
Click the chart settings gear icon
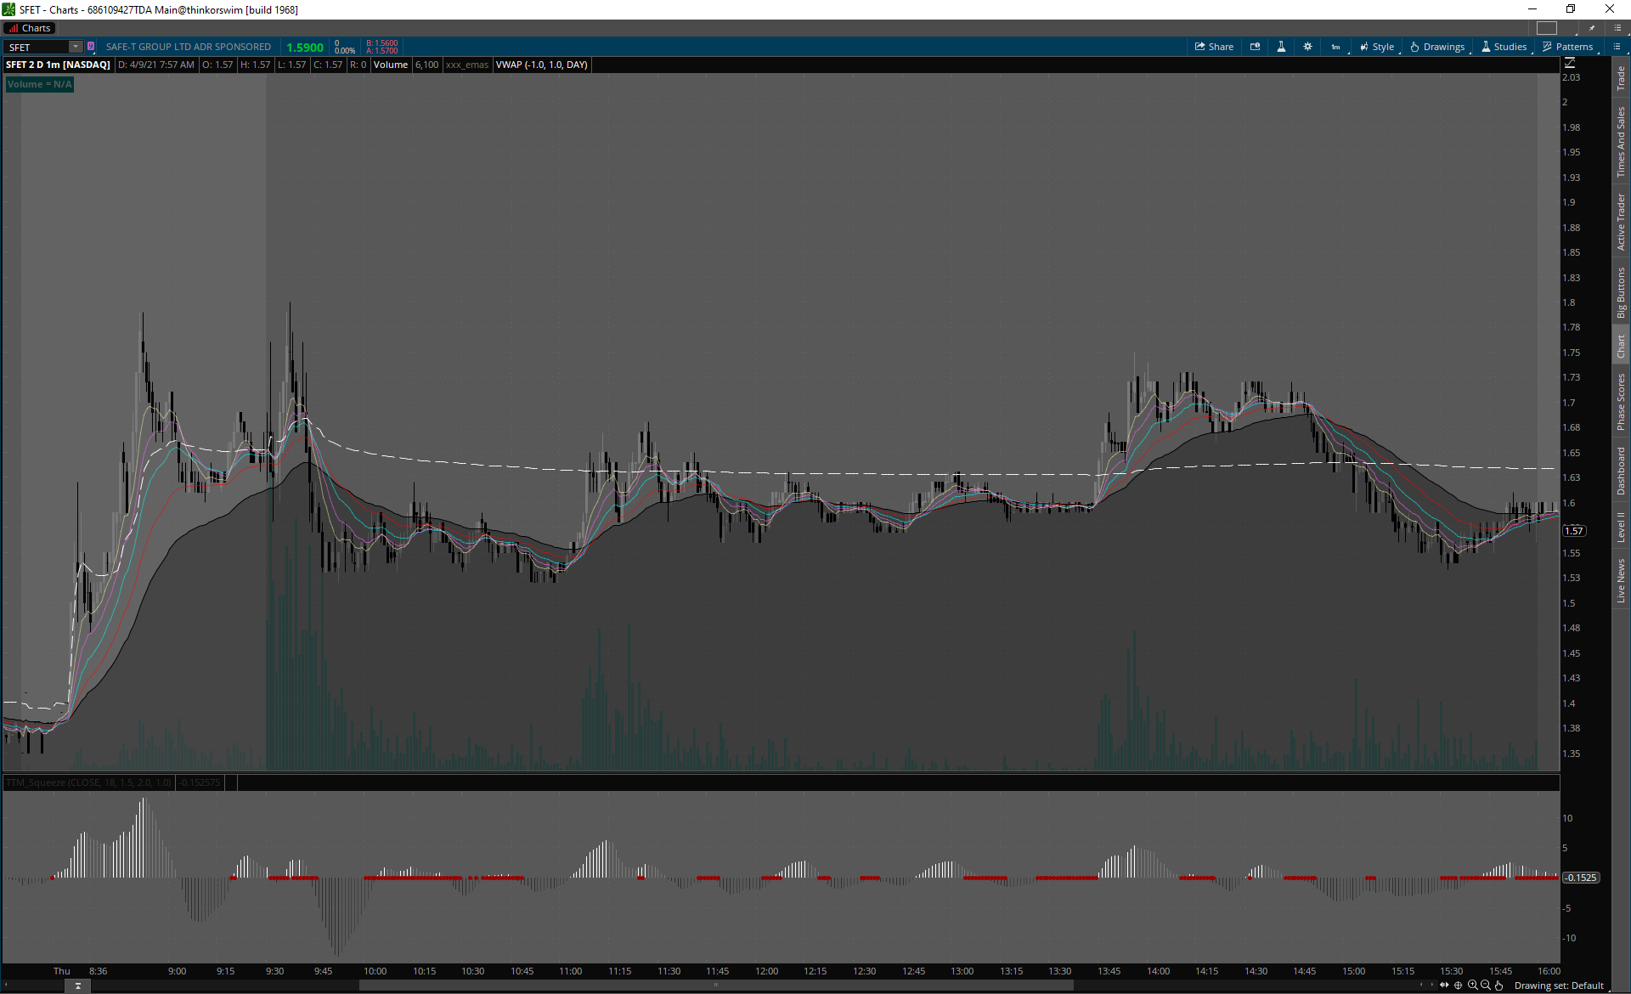pos(1307,47)
